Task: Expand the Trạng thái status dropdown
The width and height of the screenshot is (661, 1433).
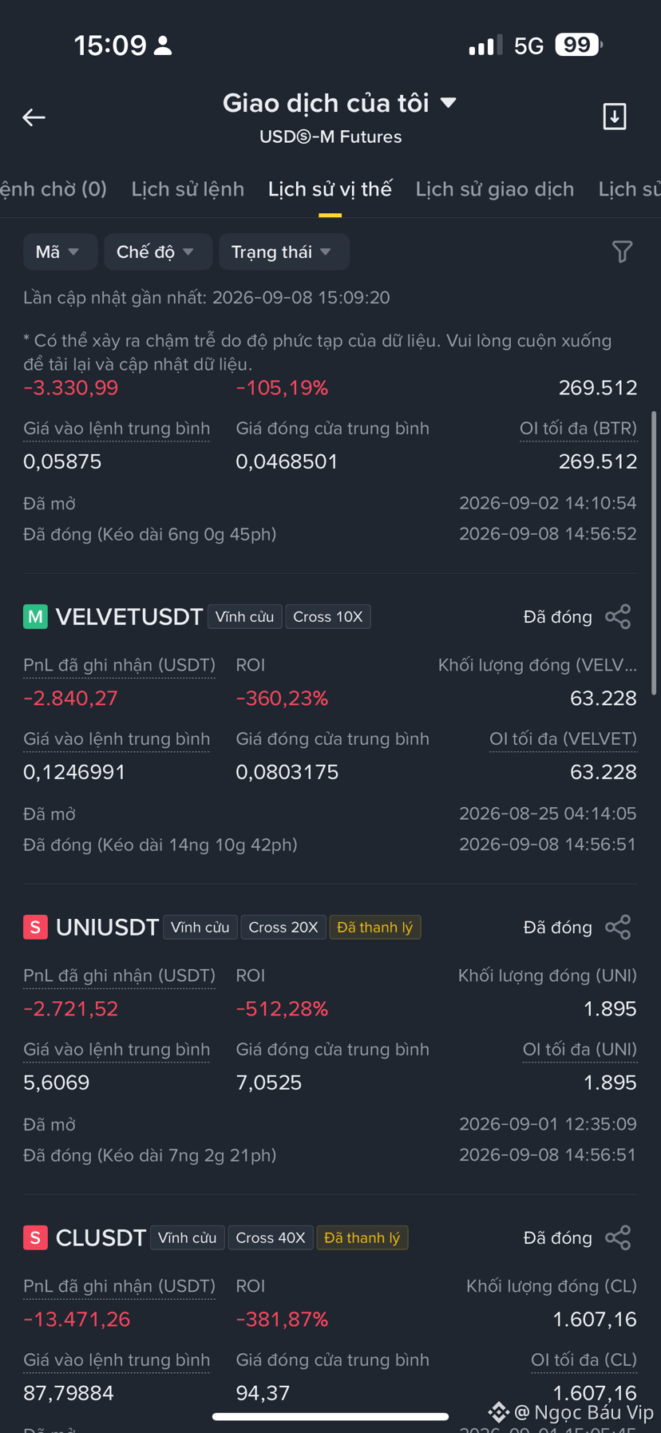Action: pyautogui.click(x=283, y=252)
